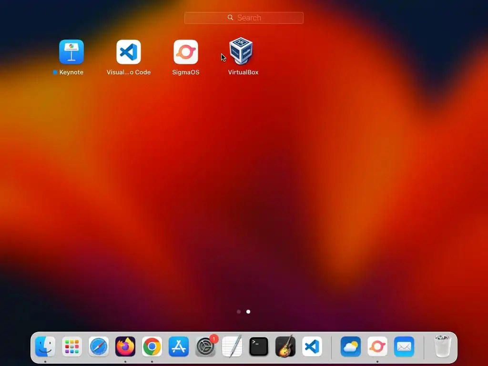The image size is (488, 366).
Task: Open GarageBand from the Dock
Action: pyautogui.click(x=285, y=346)
